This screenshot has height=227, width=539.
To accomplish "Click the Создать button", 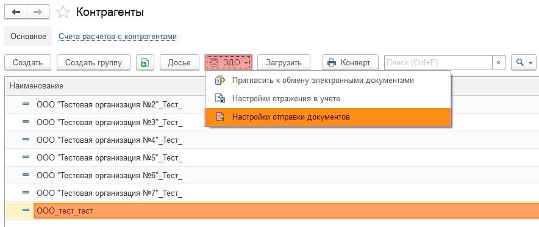I will tap(28, 63).
